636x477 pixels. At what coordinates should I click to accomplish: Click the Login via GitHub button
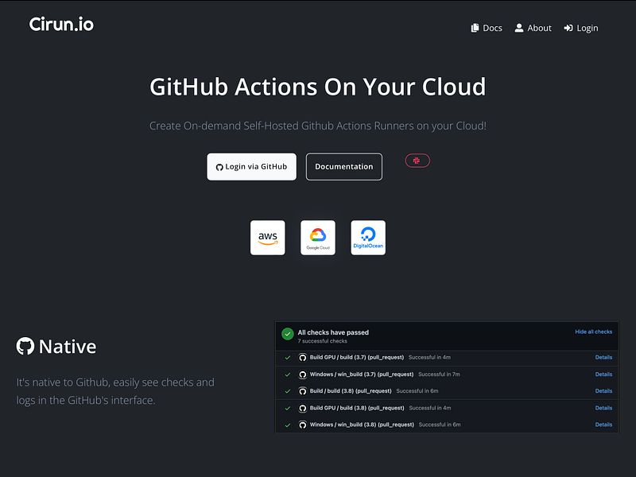point(251,167)
